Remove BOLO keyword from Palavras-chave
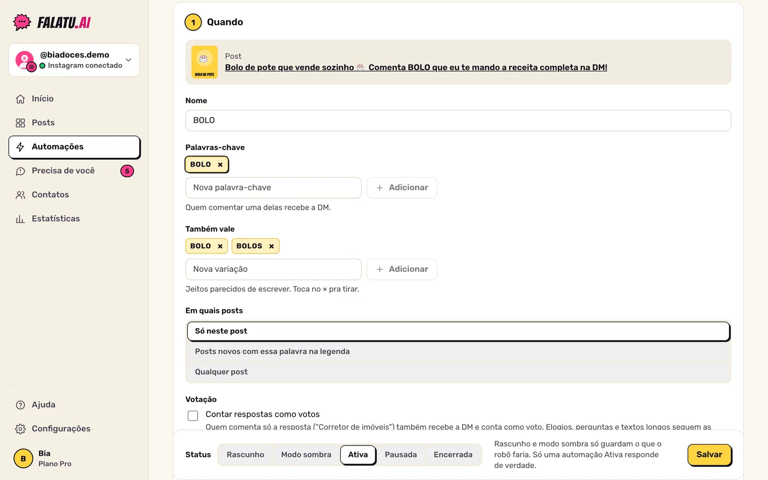This screenshot has height=480, width=768. click(x=220, y=165)
